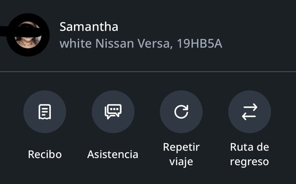Image resolution: width=296 pixels, height=184 pixels.
Task: Click the black redaction bar over the avatar
Action: (21, 31)
